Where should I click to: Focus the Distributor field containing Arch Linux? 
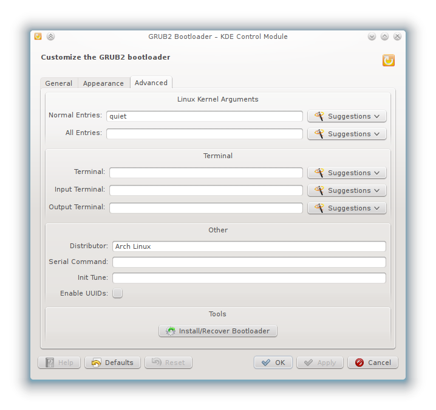tap(249, 246)
